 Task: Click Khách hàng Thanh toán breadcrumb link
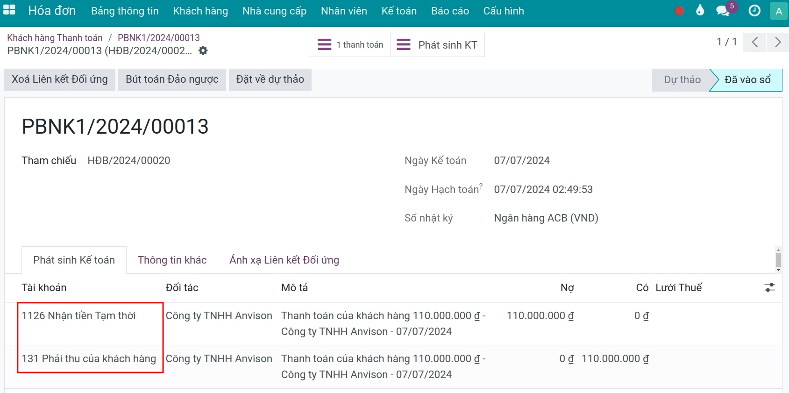[x=55, y=38]
